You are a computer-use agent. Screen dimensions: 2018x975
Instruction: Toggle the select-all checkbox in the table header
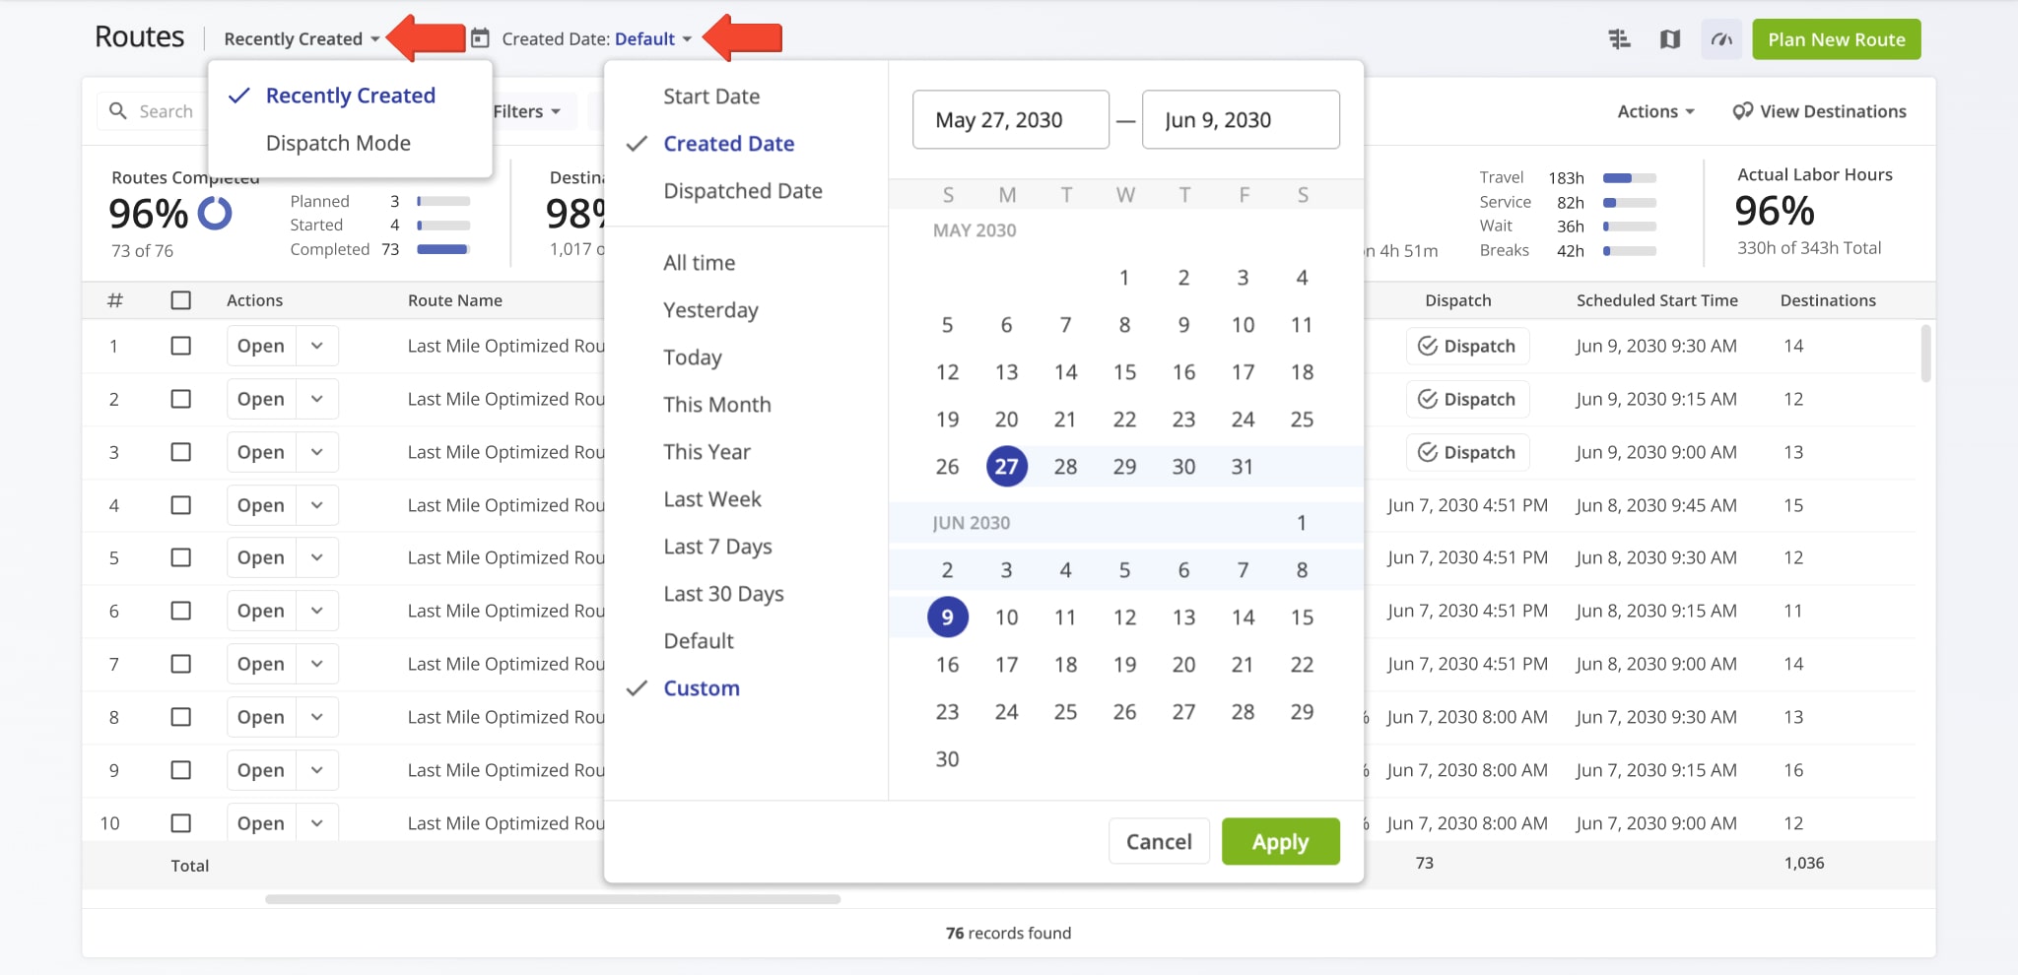pos(181,300)
